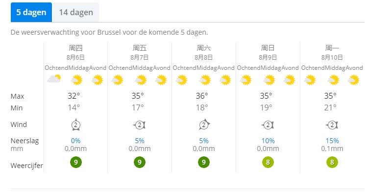The image size is (369, 192).
Task: Click the 36° max temperature on 周六
Action: pos(202,96)
